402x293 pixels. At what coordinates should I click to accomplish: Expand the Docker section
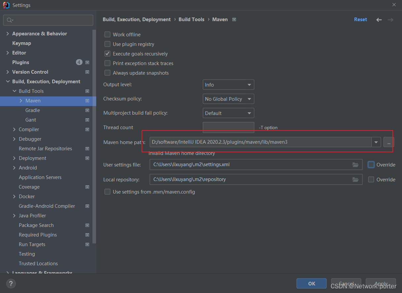coord(14,197)
